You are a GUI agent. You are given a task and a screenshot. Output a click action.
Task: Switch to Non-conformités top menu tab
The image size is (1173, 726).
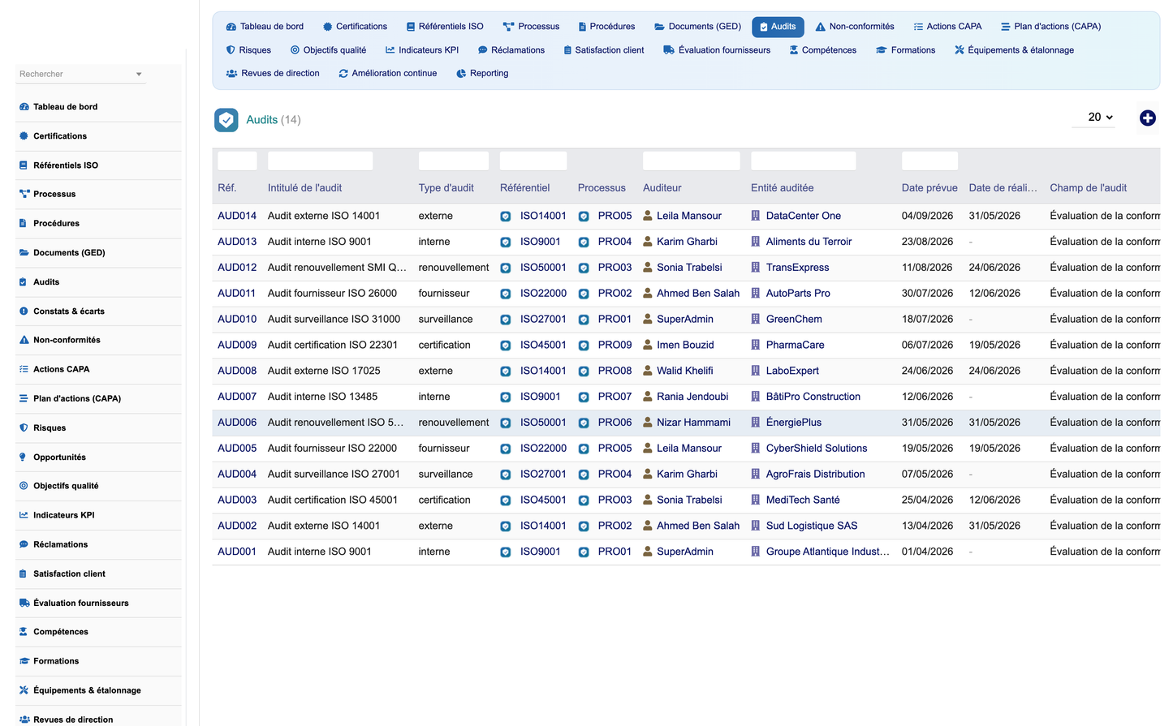(855, 27)
